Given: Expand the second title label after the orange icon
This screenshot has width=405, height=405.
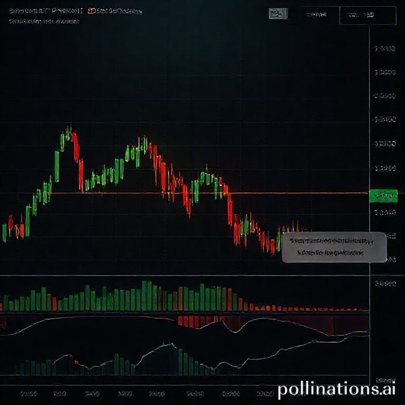Looking at the screenshot, I should 119,11.
